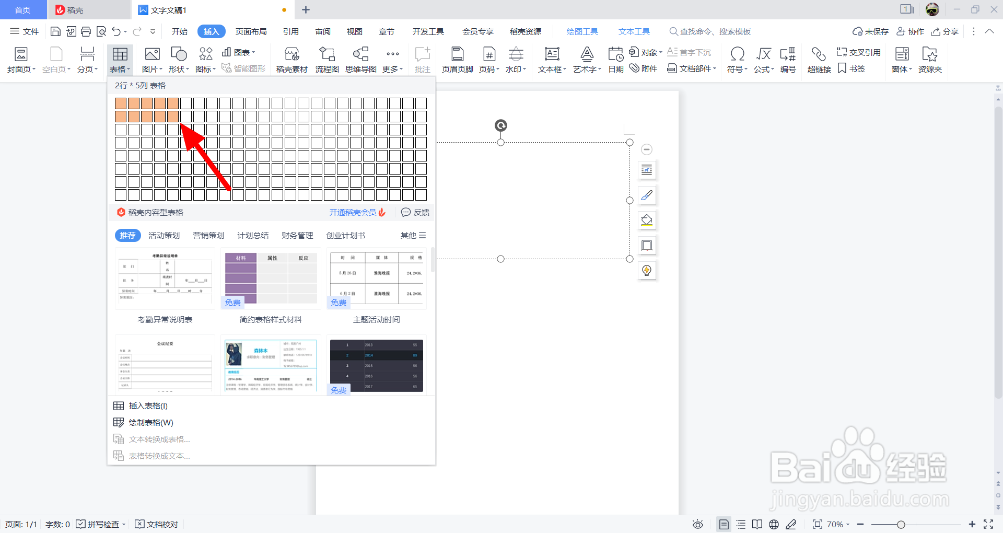Open the 图标 icon library

tap(205, 60)
